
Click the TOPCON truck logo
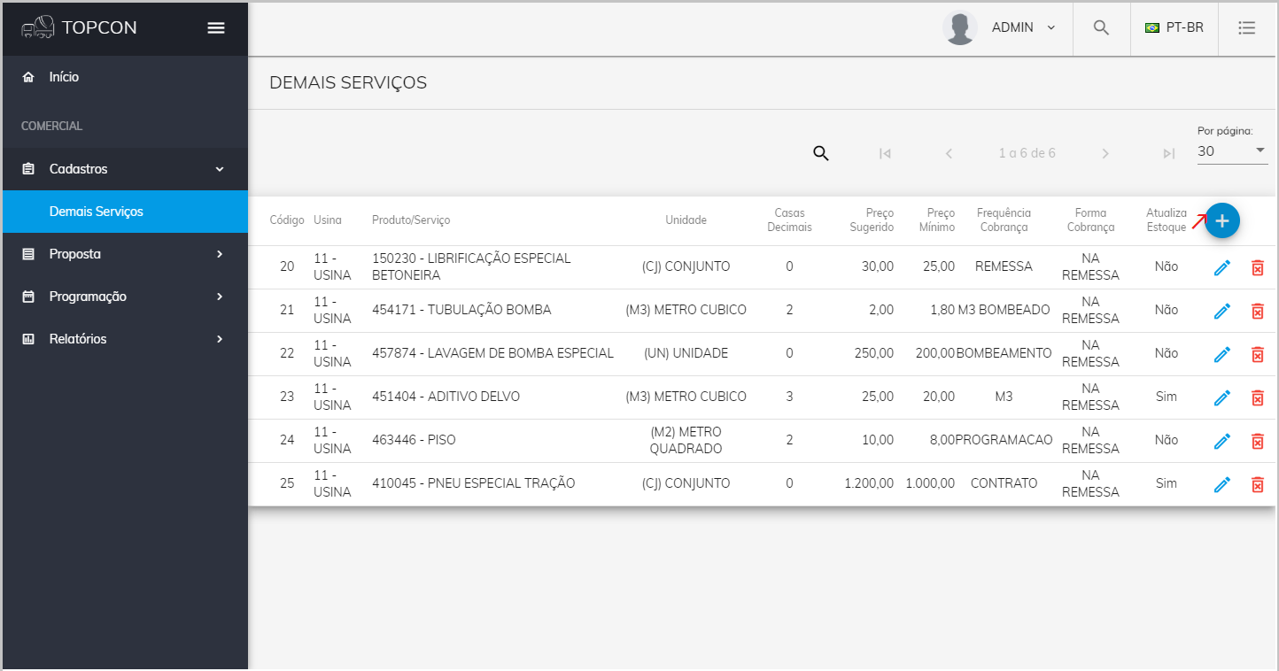[x=38, y=27]
